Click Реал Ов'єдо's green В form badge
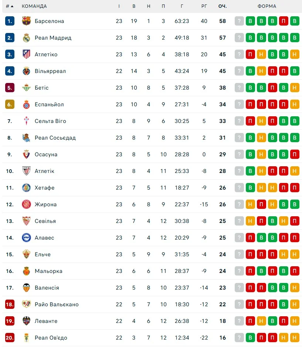The image size is (302, 347). pyautogui.click(x=250, y=338)
